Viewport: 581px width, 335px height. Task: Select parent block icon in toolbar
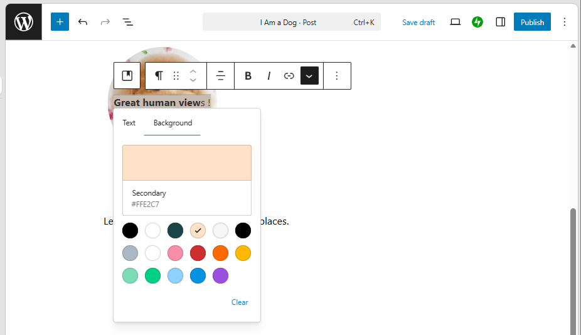[127, 76]
